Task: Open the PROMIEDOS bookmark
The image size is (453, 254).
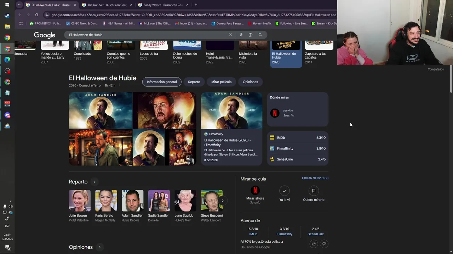Action: (45, 24)
